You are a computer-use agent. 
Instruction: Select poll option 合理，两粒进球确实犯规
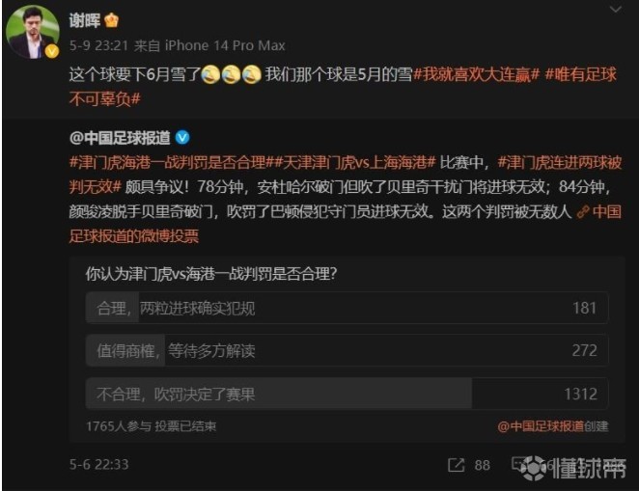pyautogui.click(x=347, y=308)
